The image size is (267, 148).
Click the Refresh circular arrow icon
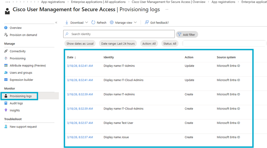click(93, 22)
